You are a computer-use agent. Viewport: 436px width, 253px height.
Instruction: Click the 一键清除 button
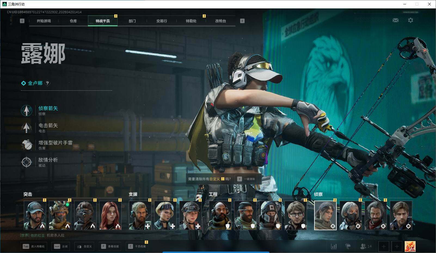(x=246, y=179)
